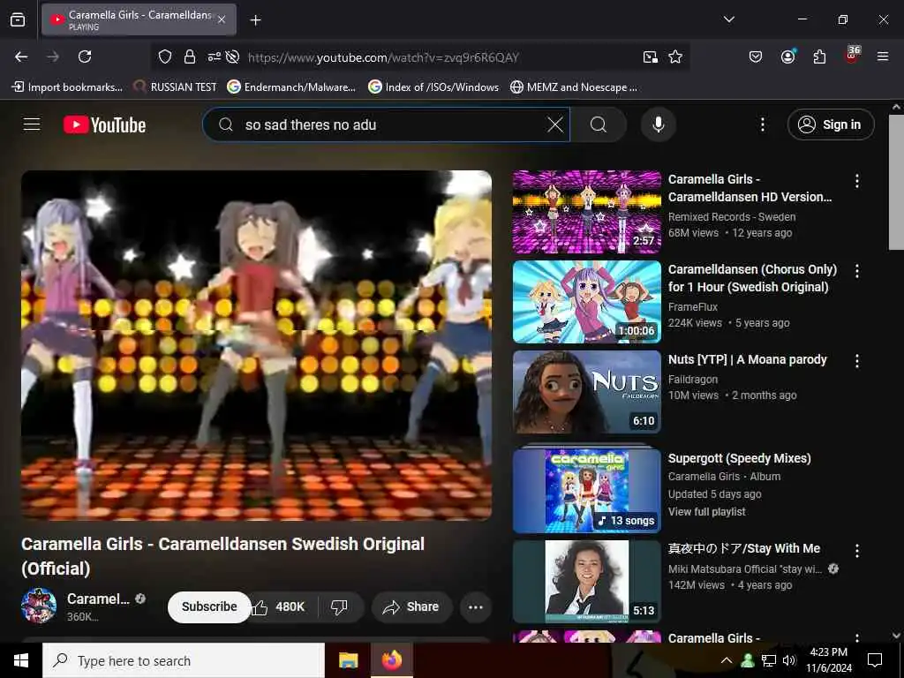Open Nuts [YTP] | A Moana parody title
Image resolution: width=904 pixels, height=678 pixels.
point(747,359)
